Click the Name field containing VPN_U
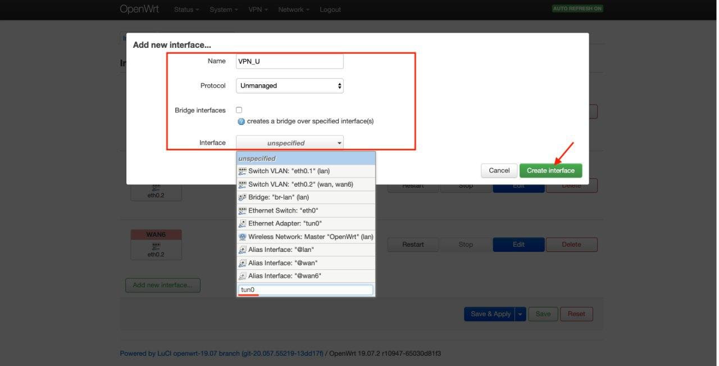The image size is (719, 366). tap(289, 61)
